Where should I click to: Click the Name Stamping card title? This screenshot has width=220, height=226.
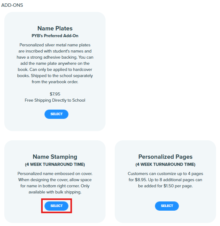pos(55,157)
